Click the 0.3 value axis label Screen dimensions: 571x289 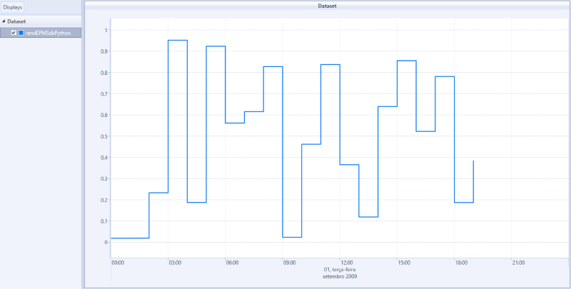104,178
